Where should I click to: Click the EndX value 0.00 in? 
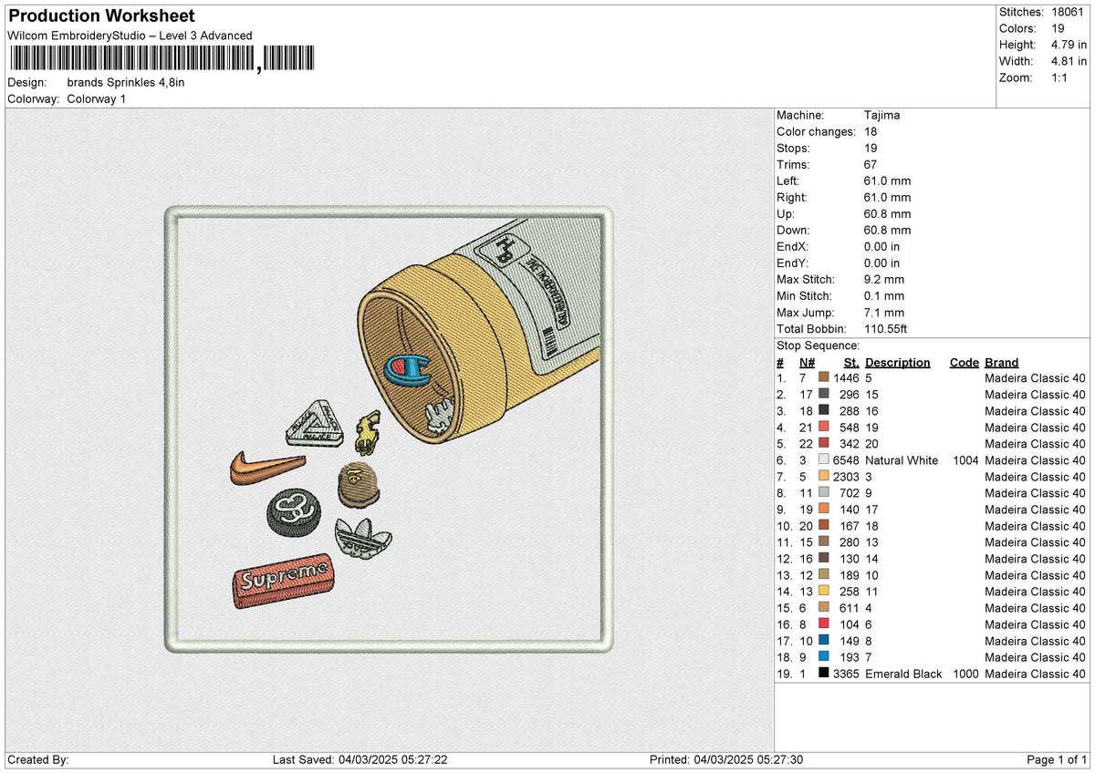click(x=882, y=247)
